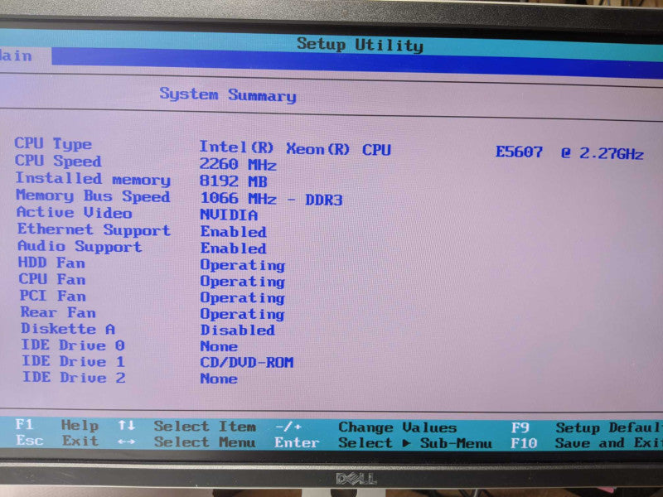
Task: Select the CPU Type label
Action: 53,143
